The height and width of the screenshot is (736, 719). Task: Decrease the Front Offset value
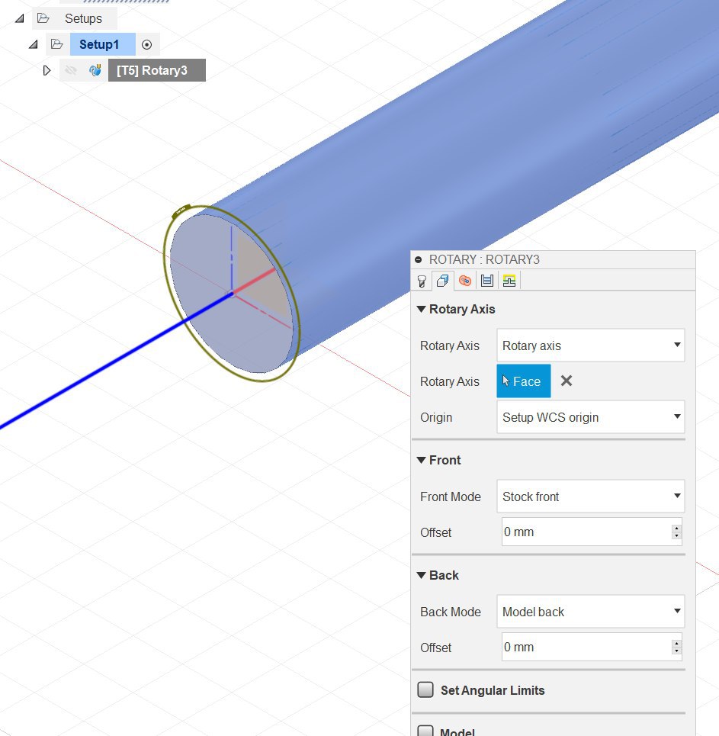click(676, 535)
